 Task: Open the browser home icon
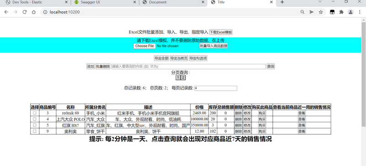(34, 12)
